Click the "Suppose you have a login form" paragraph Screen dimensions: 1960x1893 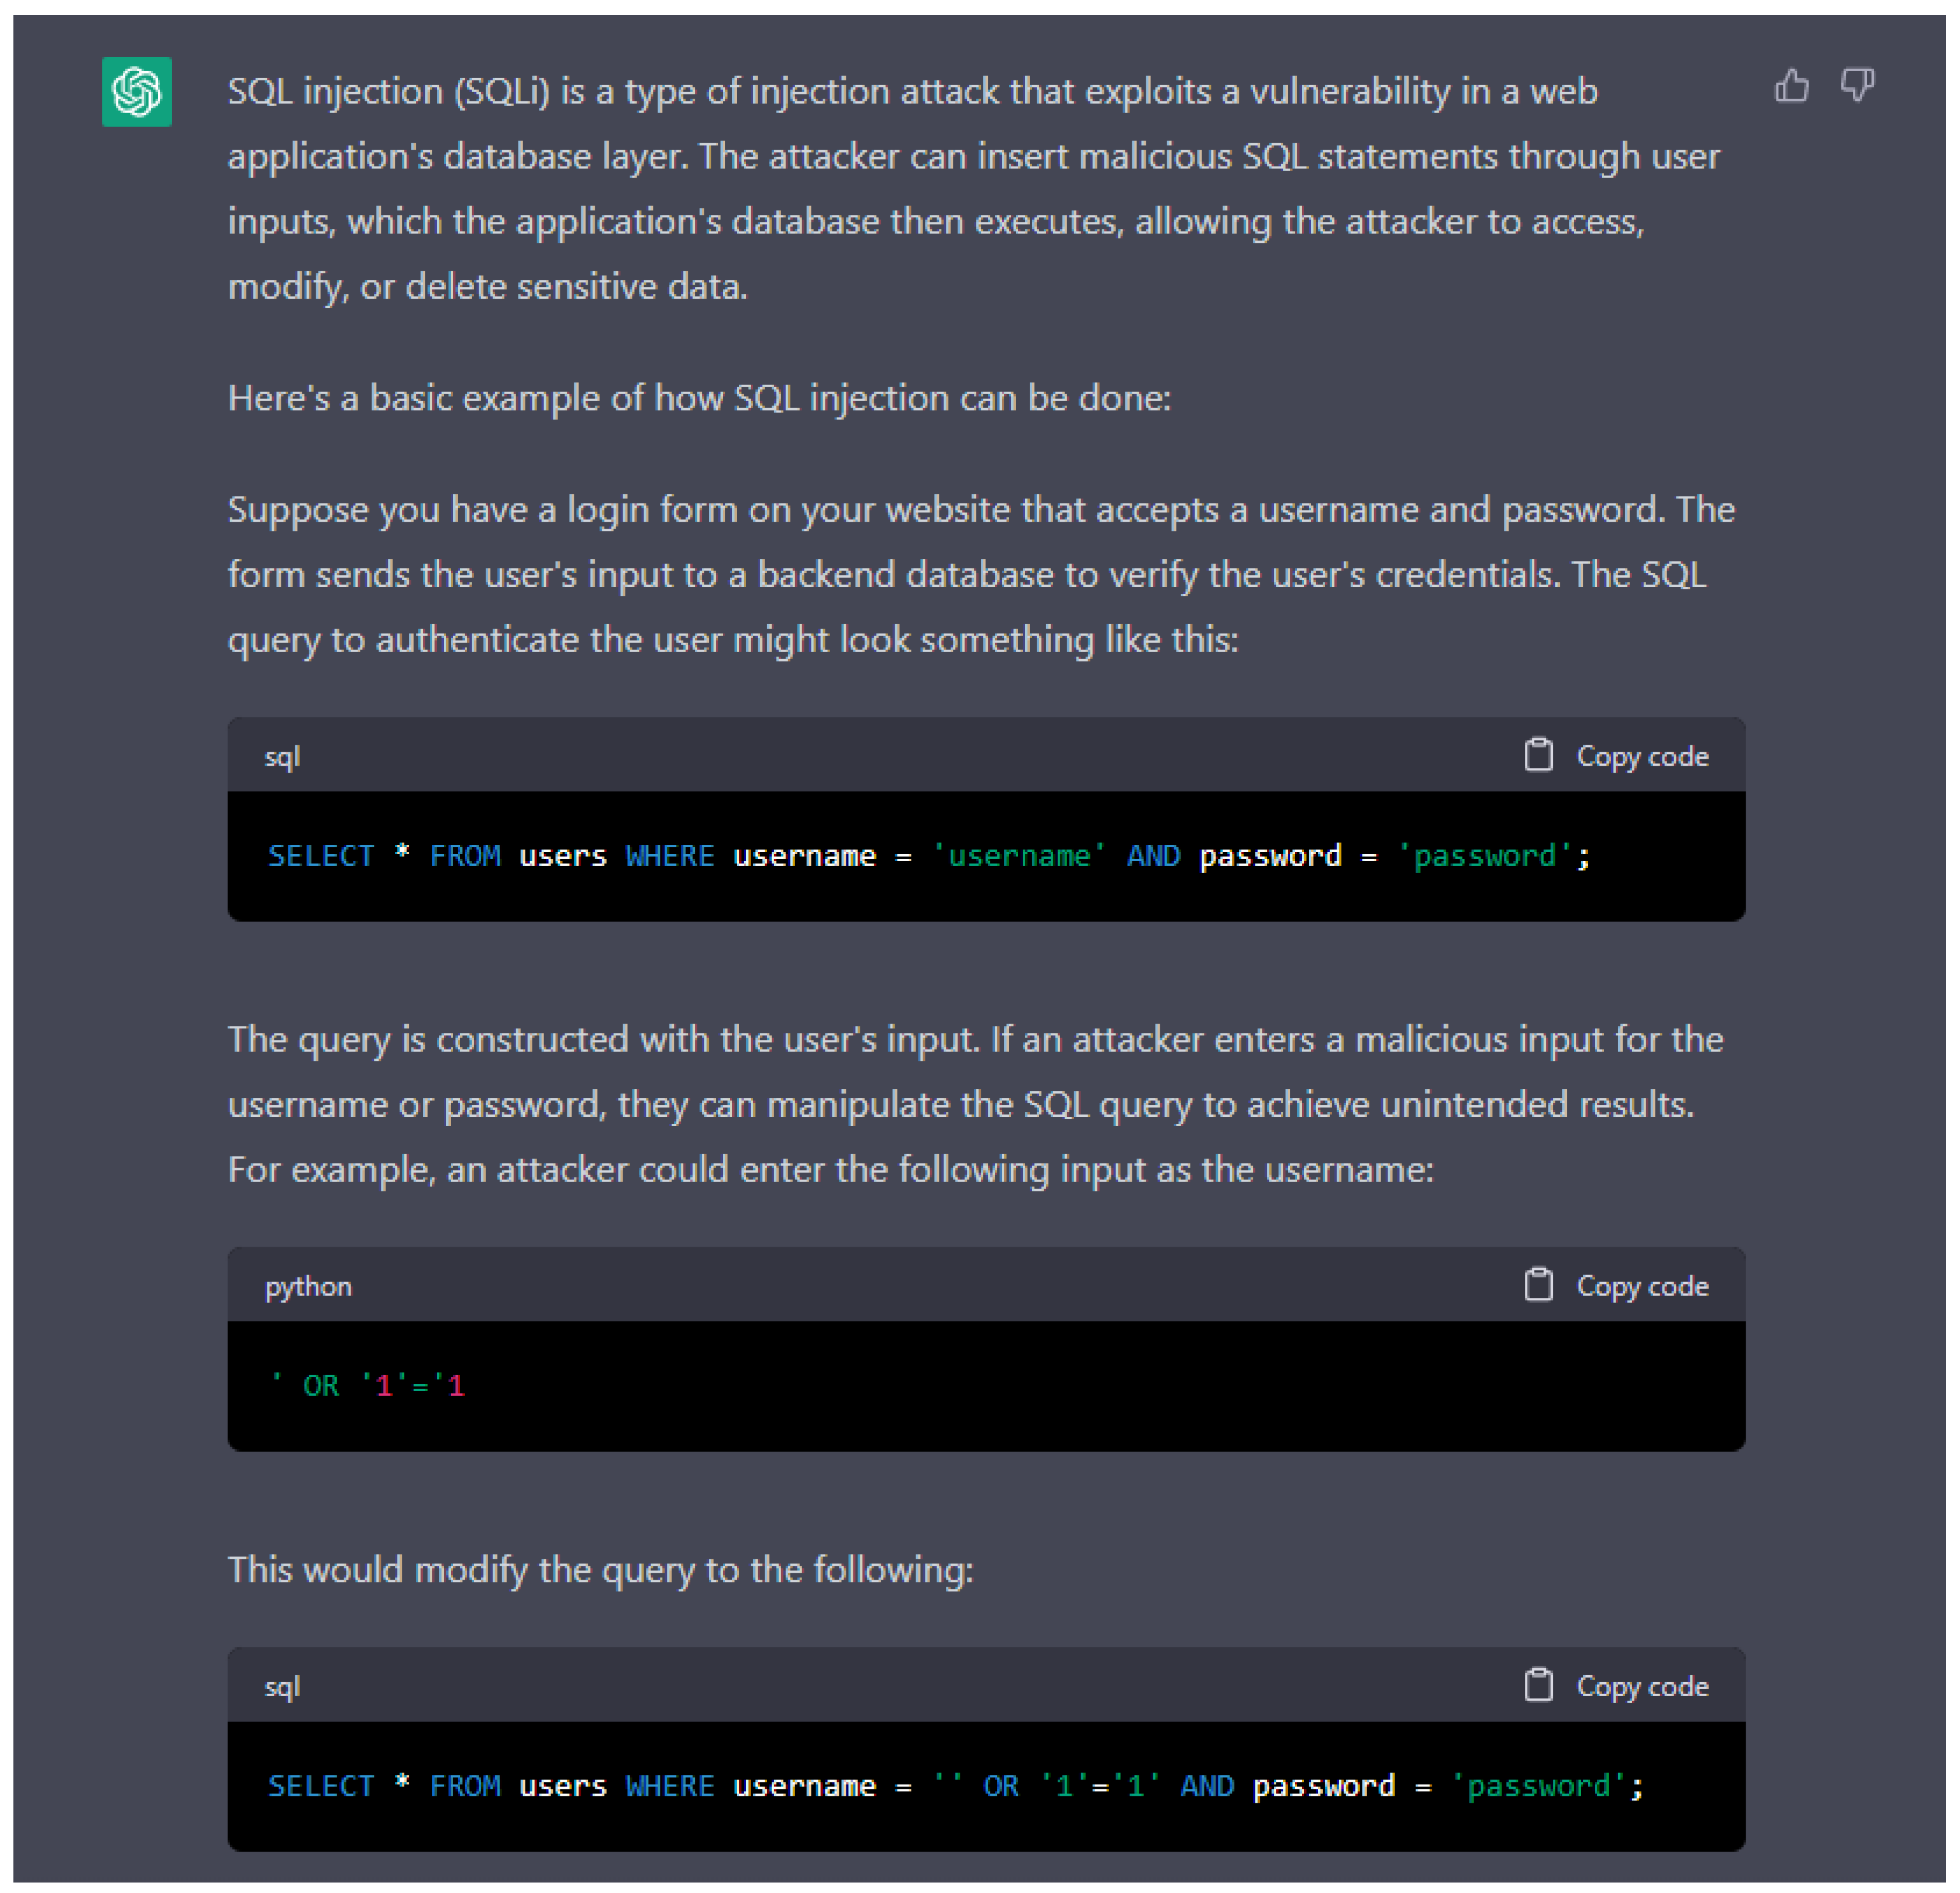pos(980,574)
